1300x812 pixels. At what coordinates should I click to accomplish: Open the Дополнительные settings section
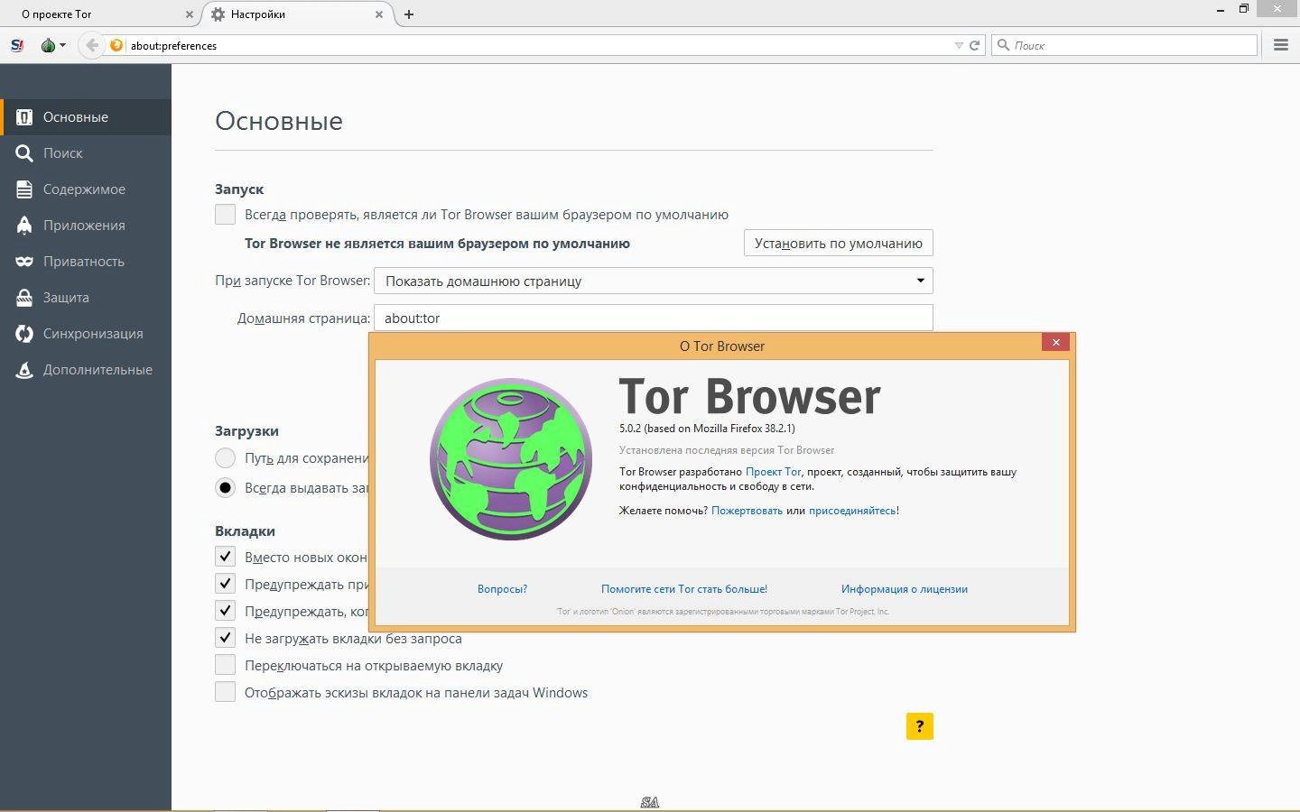coord(86,370)
